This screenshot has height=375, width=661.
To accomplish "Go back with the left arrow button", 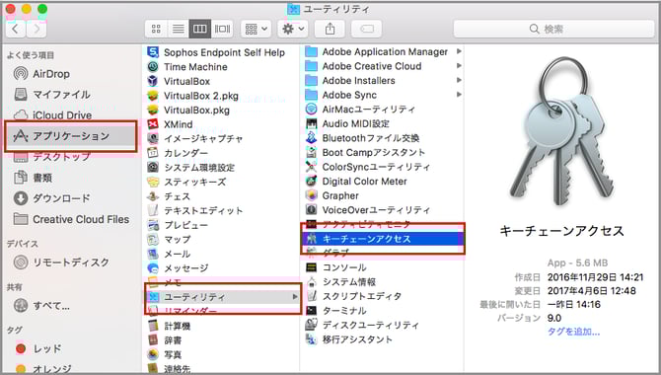I will click(x=16, y=29).
